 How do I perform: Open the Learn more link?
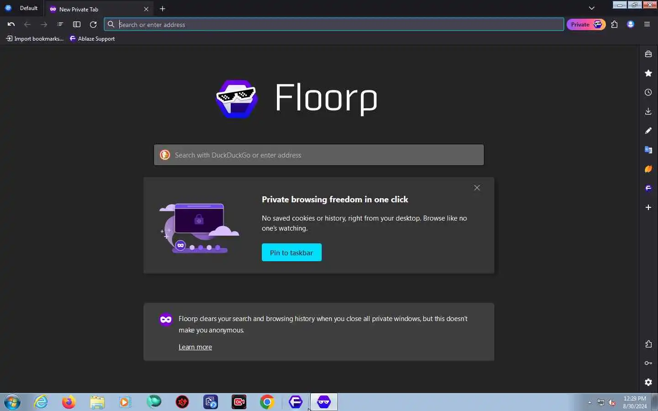coord(195,347)
